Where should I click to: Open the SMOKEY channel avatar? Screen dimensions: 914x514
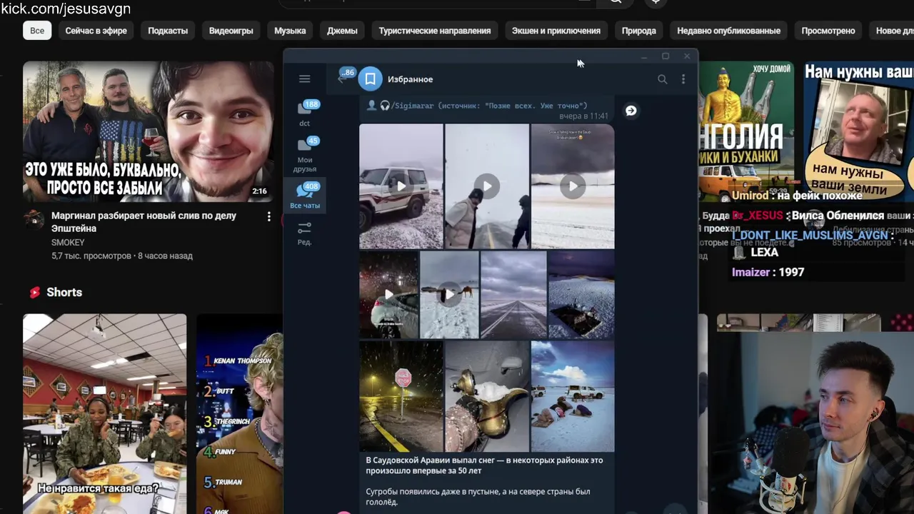(34, 219)
